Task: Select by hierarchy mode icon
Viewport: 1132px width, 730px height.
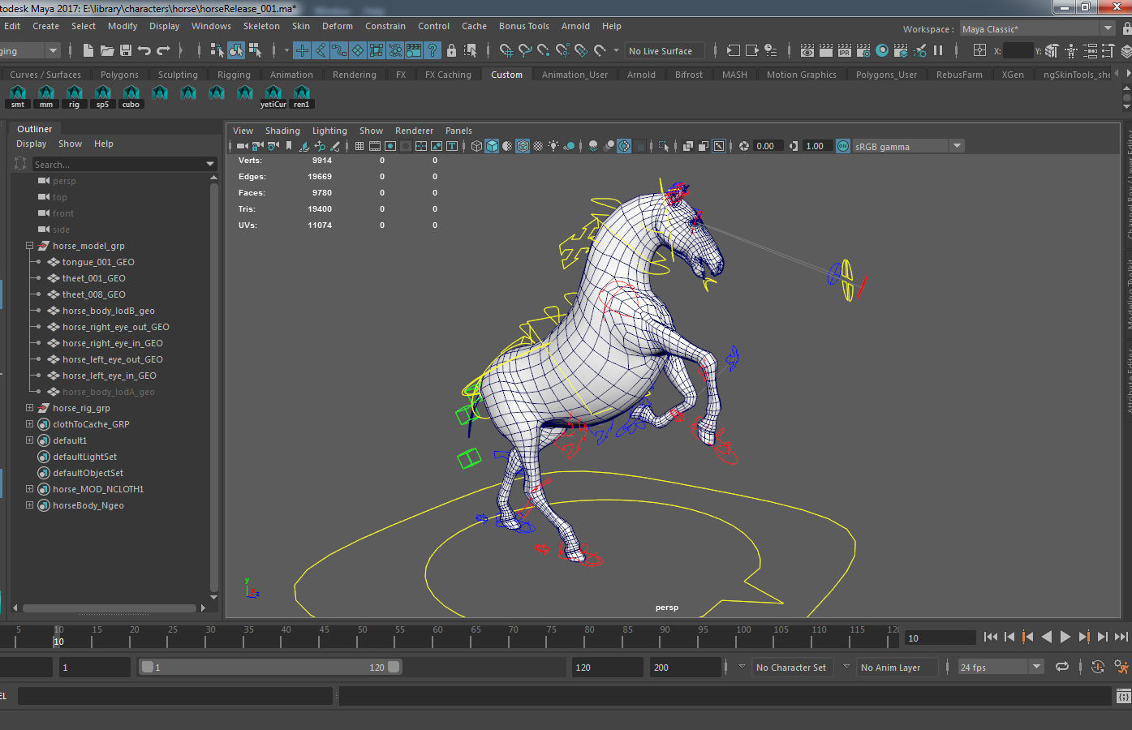Action: pos(217,50)
